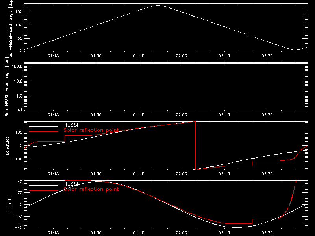Click white HESSI legend line in Latitude plot
This screenshot has height=236, width=315.
point(44,185)
